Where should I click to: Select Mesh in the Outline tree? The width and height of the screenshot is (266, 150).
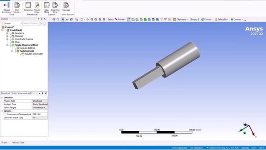pos(17,42)
